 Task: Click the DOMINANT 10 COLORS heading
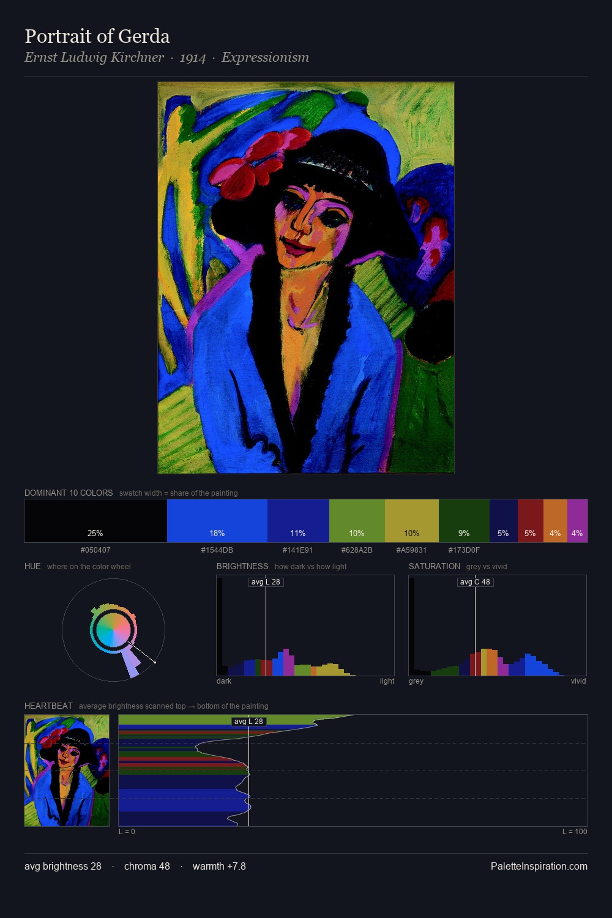coord(69,493)
